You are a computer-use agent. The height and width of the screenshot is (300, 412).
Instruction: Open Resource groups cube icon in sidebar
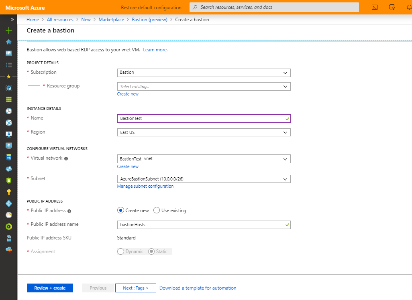click(x=9, y=88)
